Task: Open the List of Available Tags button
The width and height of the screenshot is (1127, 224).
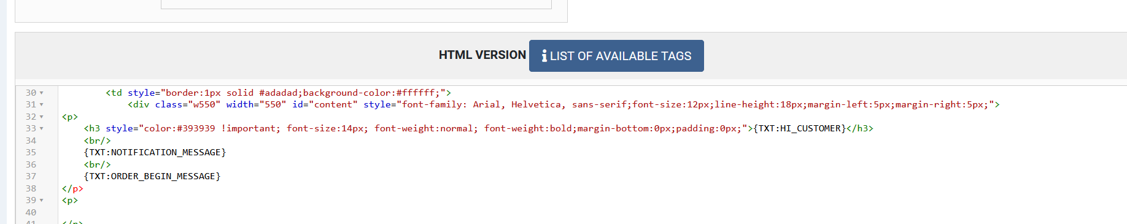Action: pyautogui.click(x=616, y=56)
